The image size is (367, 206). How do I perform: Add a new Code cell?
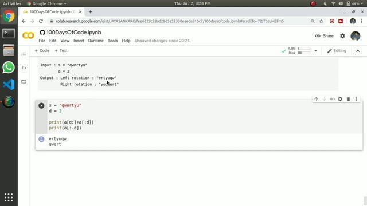(x=42, y=51)
